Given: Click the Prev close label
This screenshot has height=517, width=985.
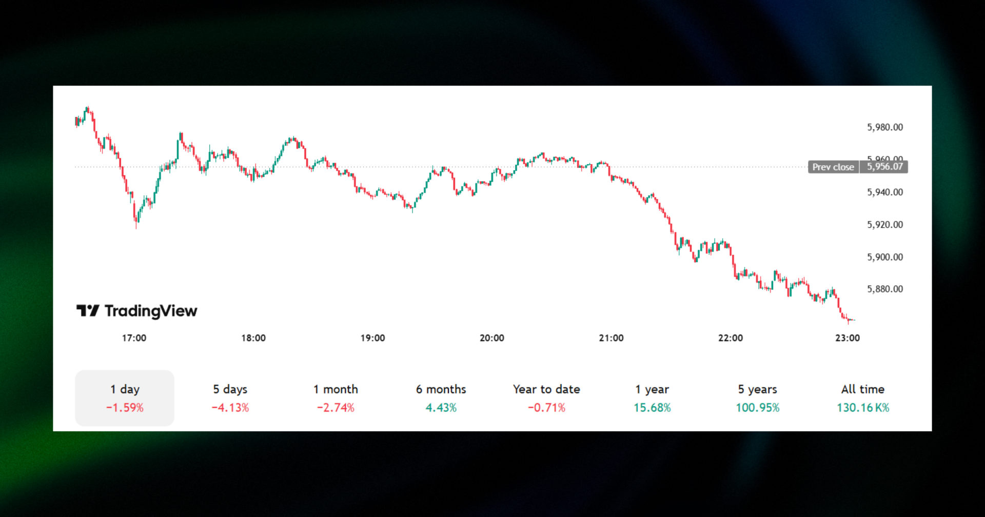Looking at the screenshot, I should 833,167.
